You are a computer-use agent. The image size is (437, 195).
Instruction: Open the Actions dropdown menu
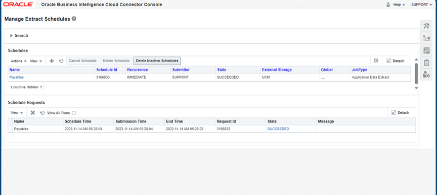[19, 61]
